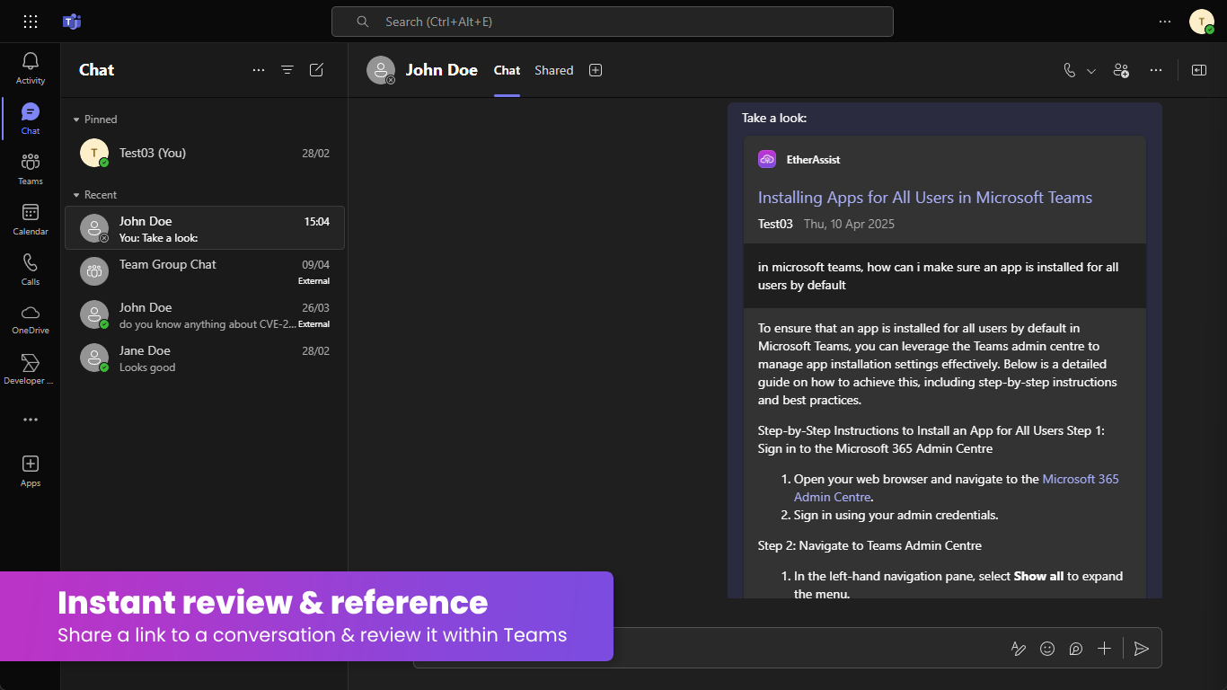The height and width of the screenshot is (690, 1227).
Task: Open the Test03 profile avatar menu
Action: (1202, 22)
